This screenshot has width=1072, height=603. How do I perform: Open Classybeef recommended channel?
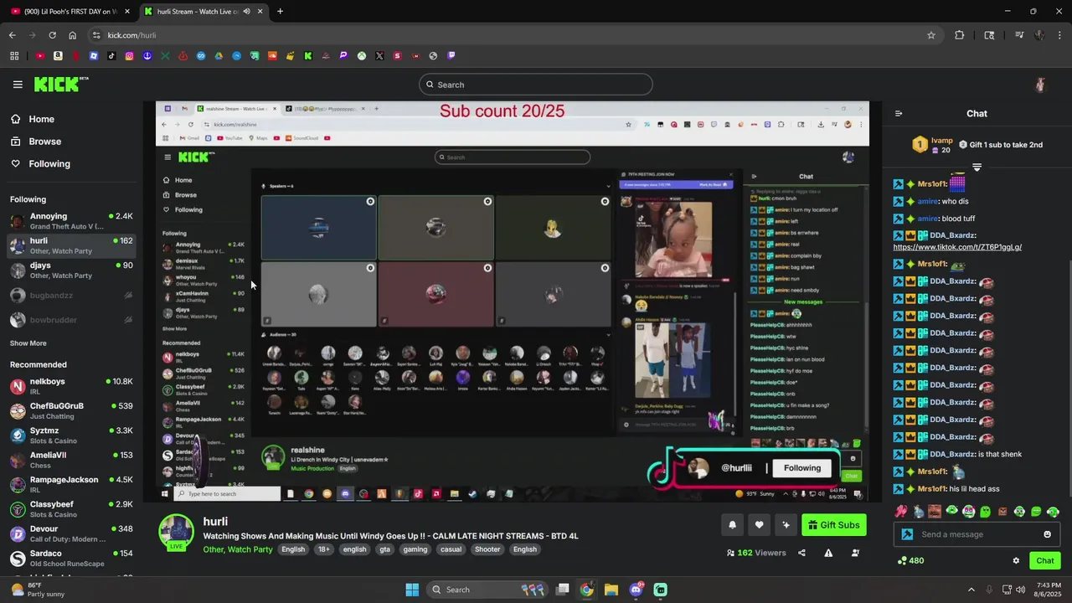[71, 509]
